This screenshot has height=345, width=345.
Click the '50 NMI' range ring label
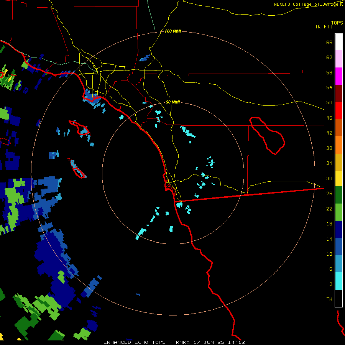click(173, 102)
